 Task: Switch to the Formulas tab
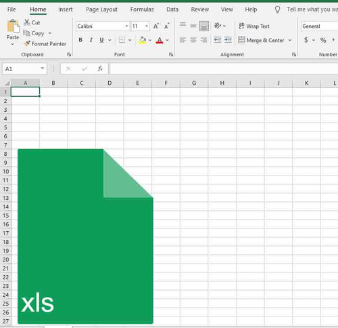(x=142, y=9)
